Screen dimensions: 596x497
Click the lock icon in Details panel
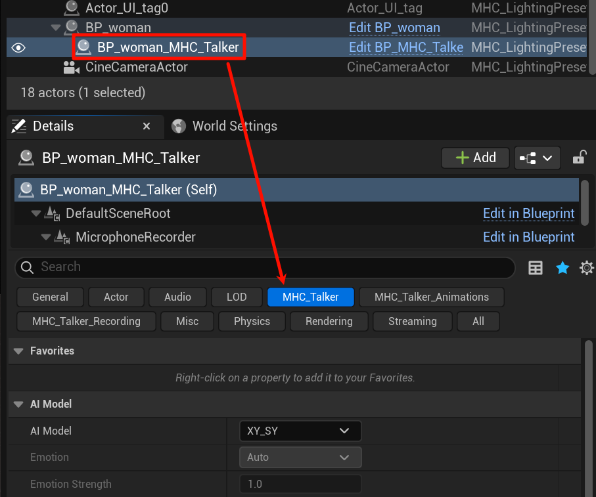tap(579, 158)
